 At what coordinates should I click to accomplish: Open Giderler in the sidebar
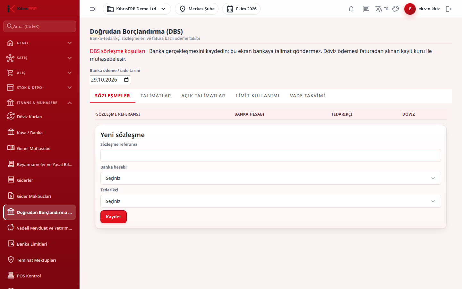click(x=40, y=180)
